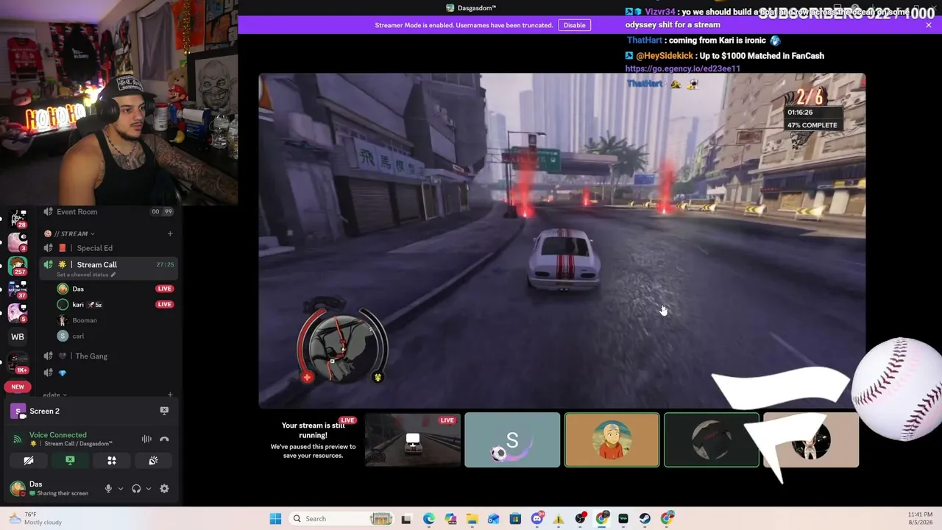Join The Gang voice channel
The height and width of the screenshot is (530, 942).
click(108, 356)
